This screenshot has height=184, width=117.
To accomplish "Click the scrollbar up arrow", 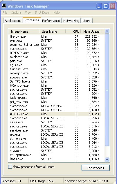I will 107,31.
